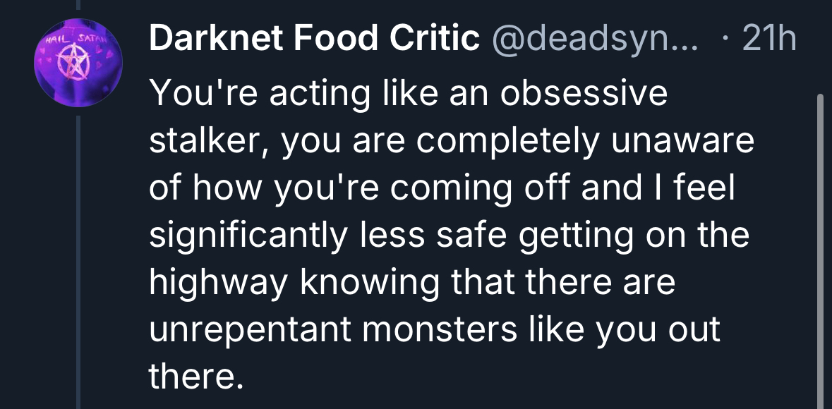Click the word "obsessive" in first line

coord(584,94)
